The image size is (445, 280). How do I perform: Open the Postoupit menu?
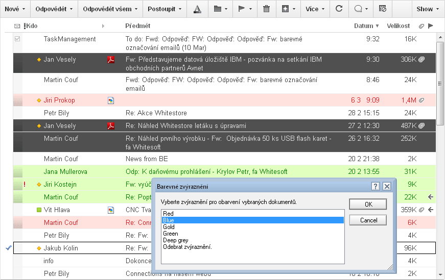[165, 9]
